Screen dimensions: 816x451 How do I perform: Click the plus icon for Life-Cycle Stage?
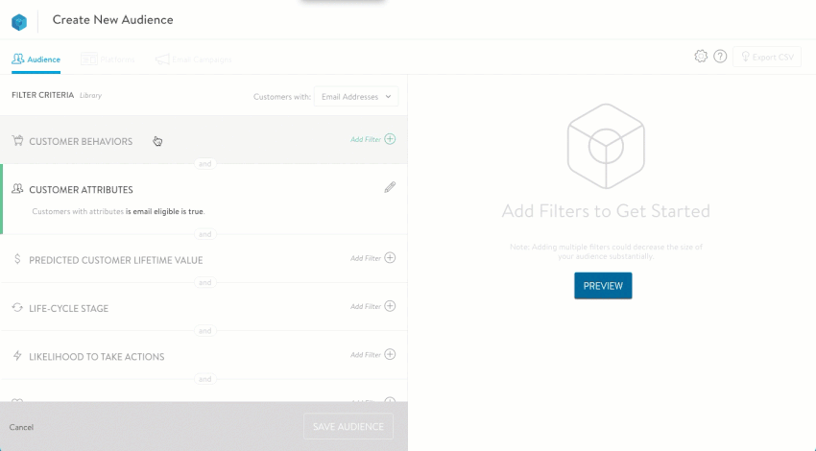[x=390, y=307]
